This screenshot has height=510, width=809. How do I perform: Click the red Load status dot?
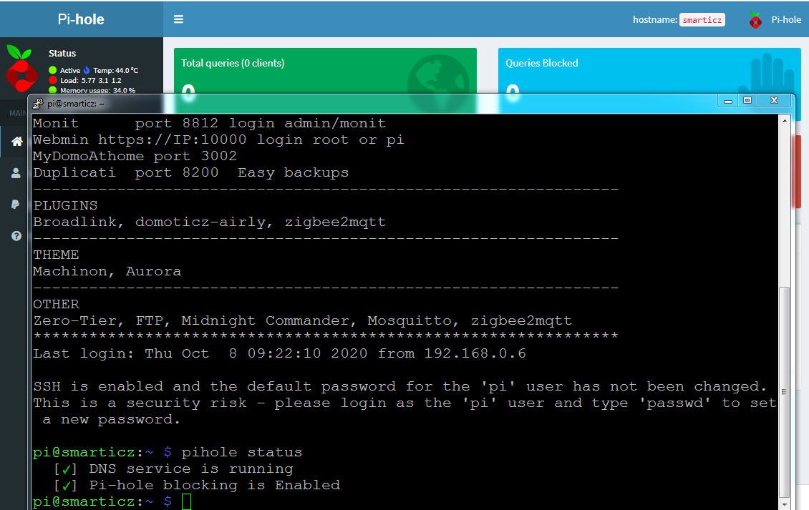click(53, 80)
